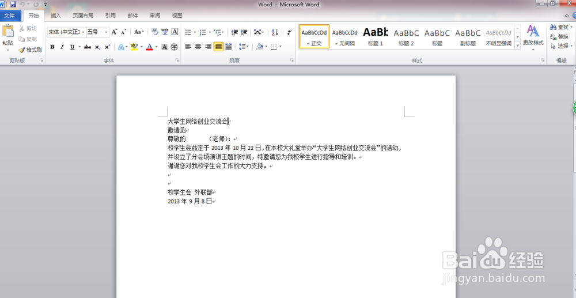Image resolution: width=576 pixels, height=298 pixels.
Task: Apply the 副标题 (Subtitle) style
Action: click(468, 36)
